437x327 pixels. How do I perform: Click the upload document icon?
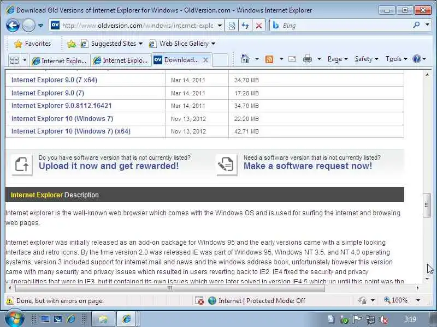point(22,165)
